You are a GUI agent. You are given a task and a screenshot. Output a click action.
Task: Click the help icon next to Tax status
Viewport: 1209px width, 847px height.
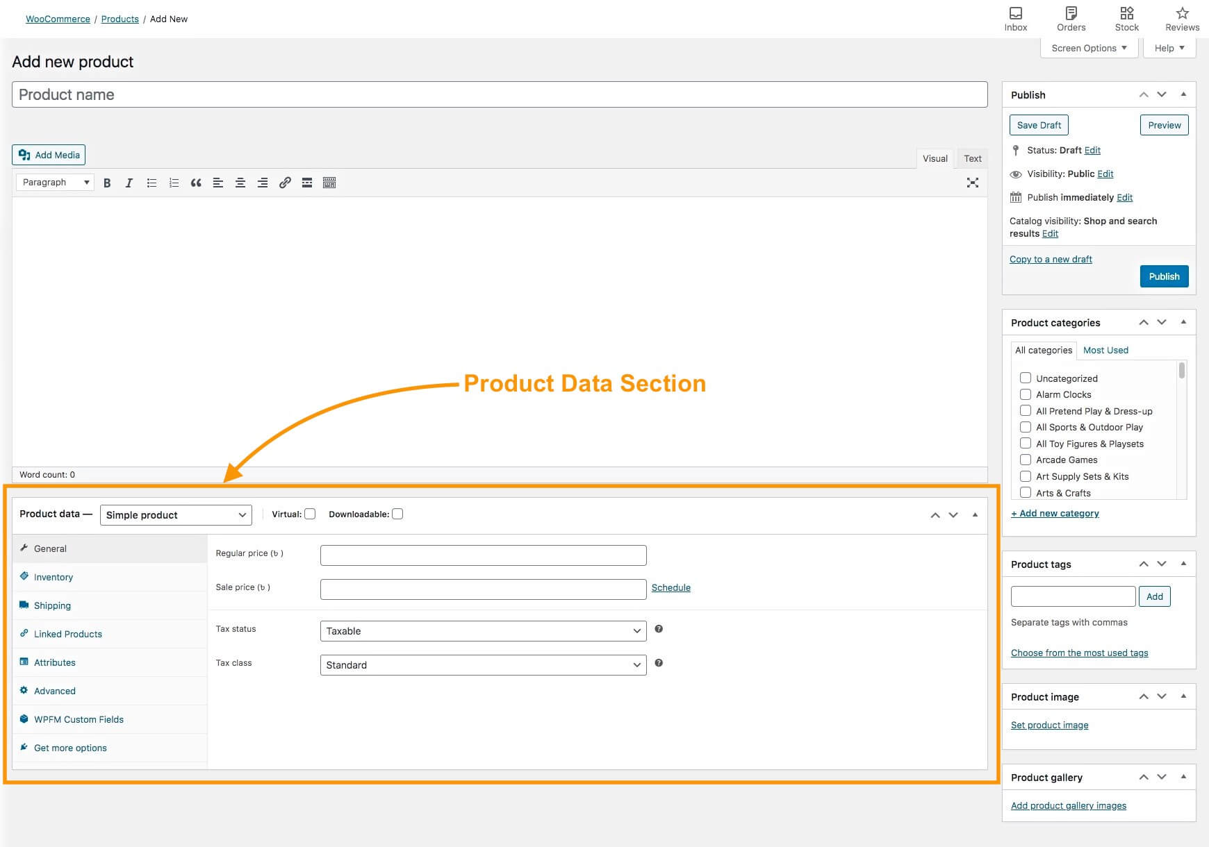click(659, 630)
